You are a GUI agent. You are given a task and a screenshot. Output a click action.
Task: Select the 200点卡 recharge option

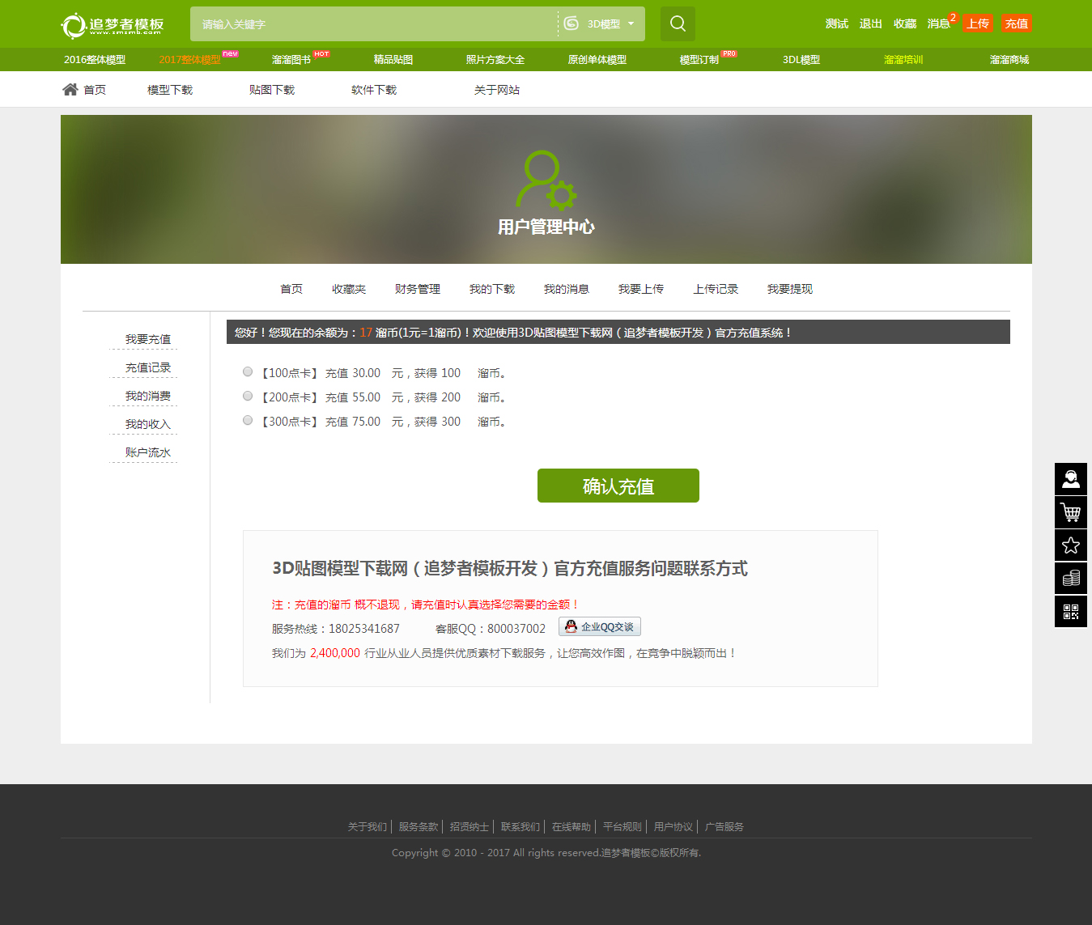coord(248,397)
